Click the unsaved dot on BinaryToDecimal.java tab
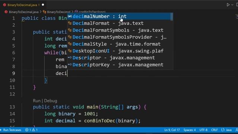 pyautogui.click(x=43, y=5)
